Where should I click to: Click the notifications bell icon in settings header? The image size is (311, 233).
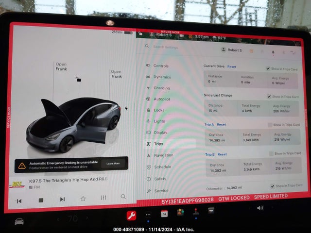(273, 52)
